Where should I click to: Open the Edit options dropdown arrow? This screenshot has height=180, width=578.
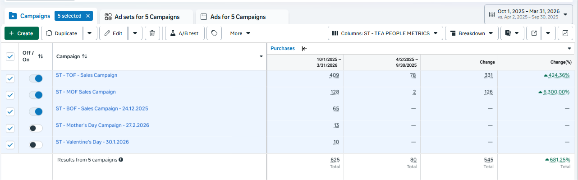(135, 33)
